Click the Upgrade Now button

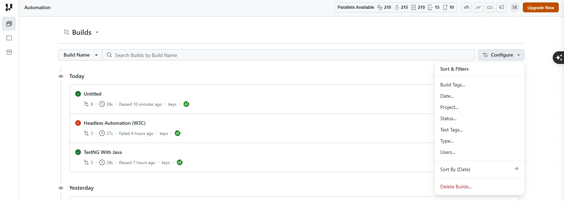[x=540, y=7]
